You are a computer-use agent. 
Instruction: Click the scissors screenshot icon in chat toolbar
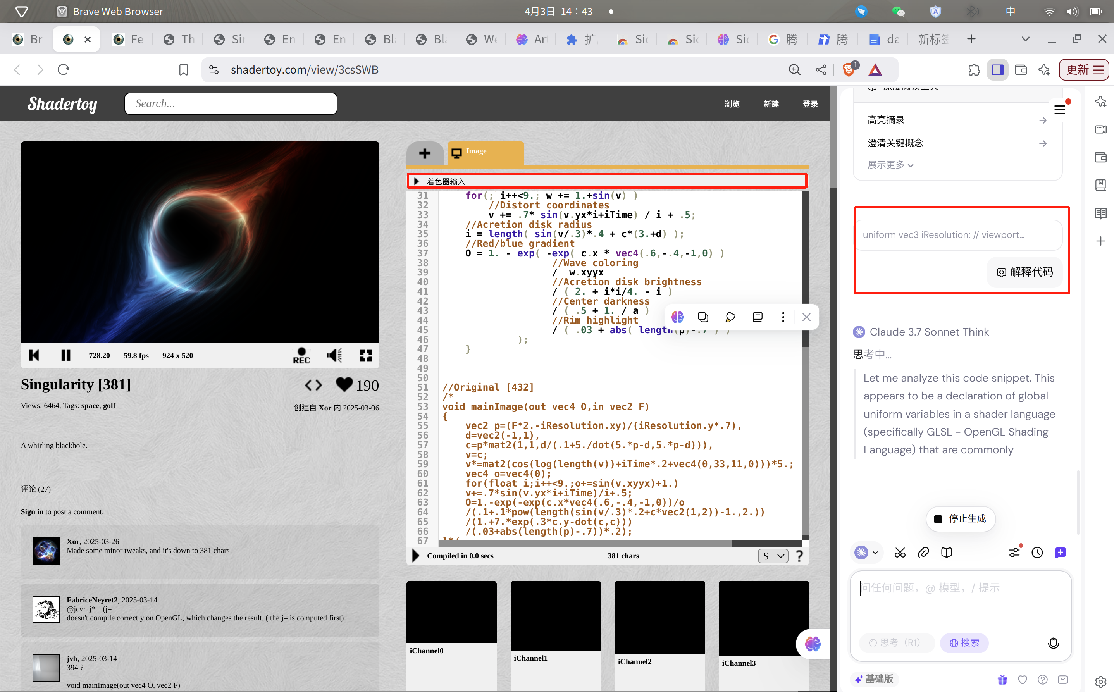(899, 553)
